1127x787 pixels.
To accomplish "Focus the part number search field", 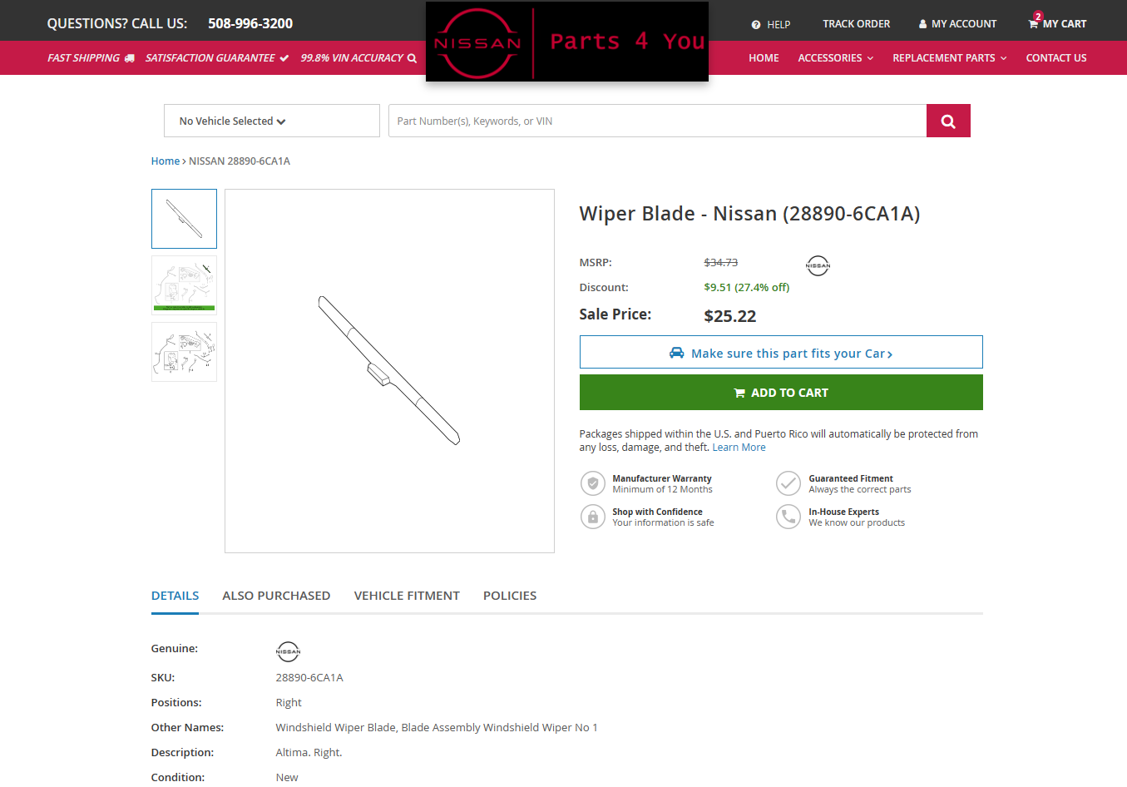I will 657,121.
